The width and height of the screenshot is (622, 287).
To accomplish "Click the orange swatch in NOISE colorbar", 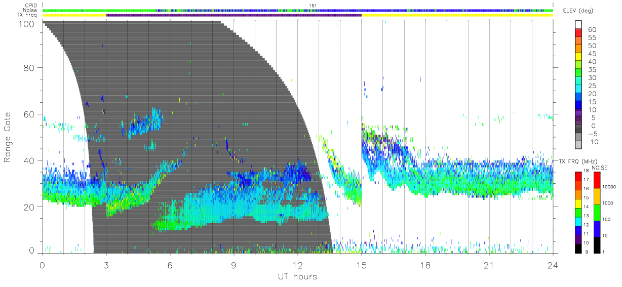I will tap(597, 195).
